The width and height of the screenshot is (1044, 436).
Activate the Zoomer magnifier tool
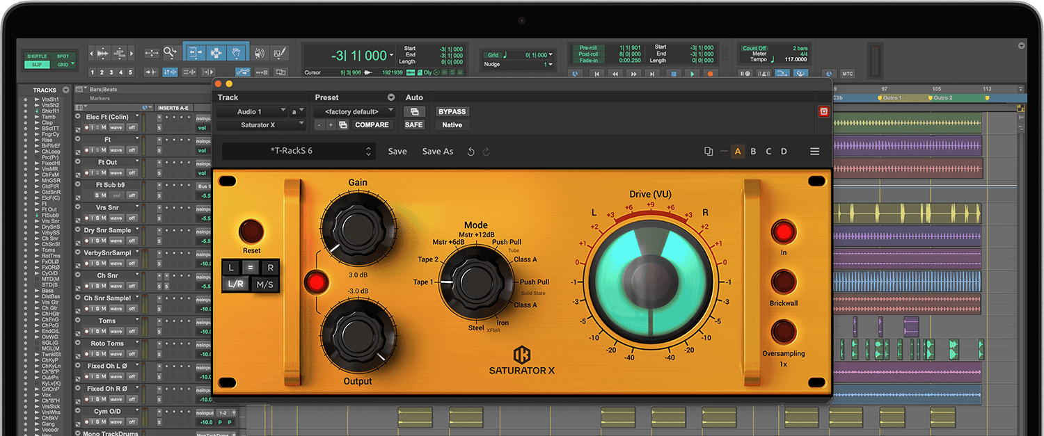[x=171, y=53]
